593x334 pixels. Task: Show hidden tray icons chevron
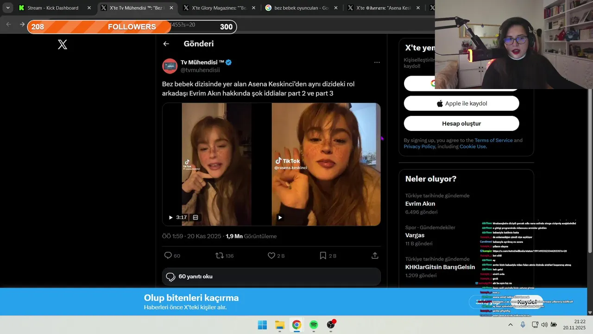tap(511, 325)
